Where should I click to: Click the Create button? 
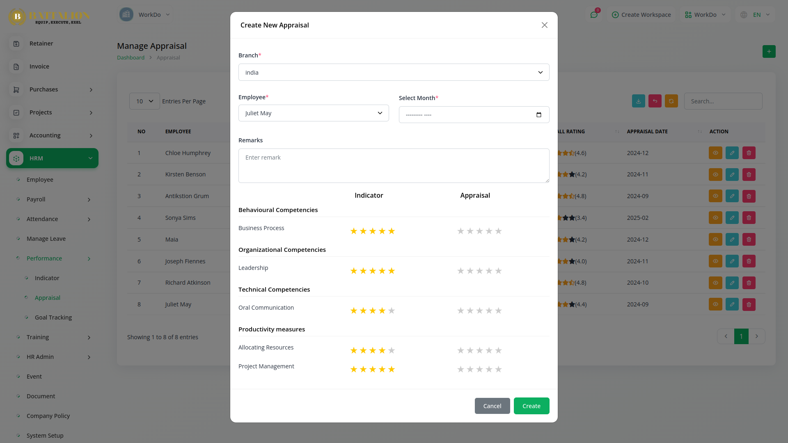coord(531,406)
